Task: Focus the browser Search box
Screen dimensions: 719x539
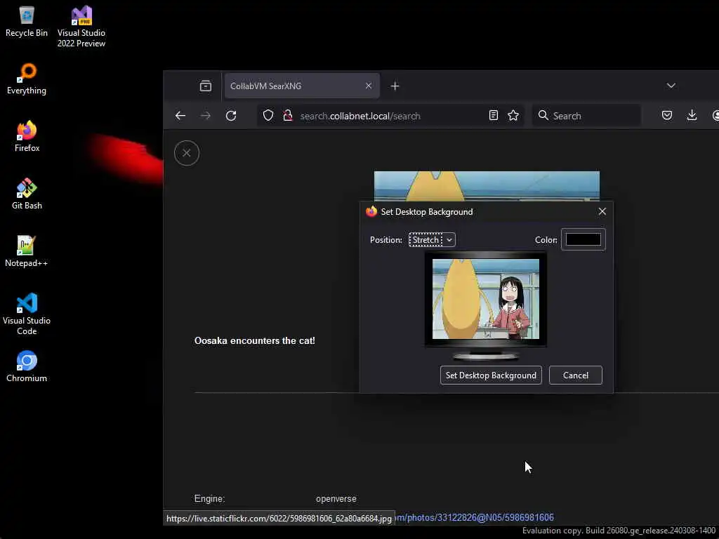Action: pyautogui.click(x=586, y=116)
